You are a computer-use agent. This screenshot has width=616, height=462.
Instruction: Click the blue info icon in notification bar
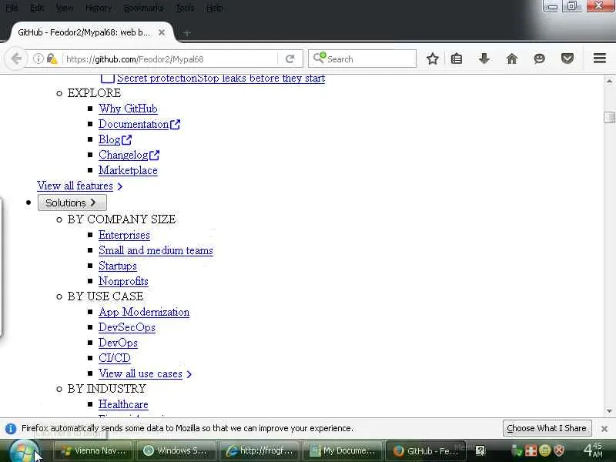tap(11, 429)
